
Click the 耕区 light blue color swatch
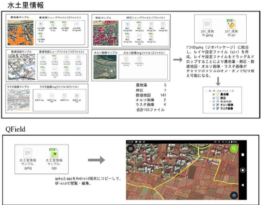pyautogui.click(x=217, y=98)
